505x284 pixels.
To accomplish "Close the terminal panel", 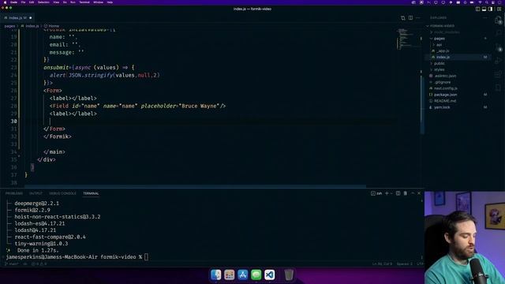I will coord(419,193).
